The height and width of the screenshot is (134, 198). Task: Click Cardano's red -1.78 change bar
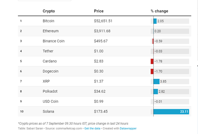152,61
